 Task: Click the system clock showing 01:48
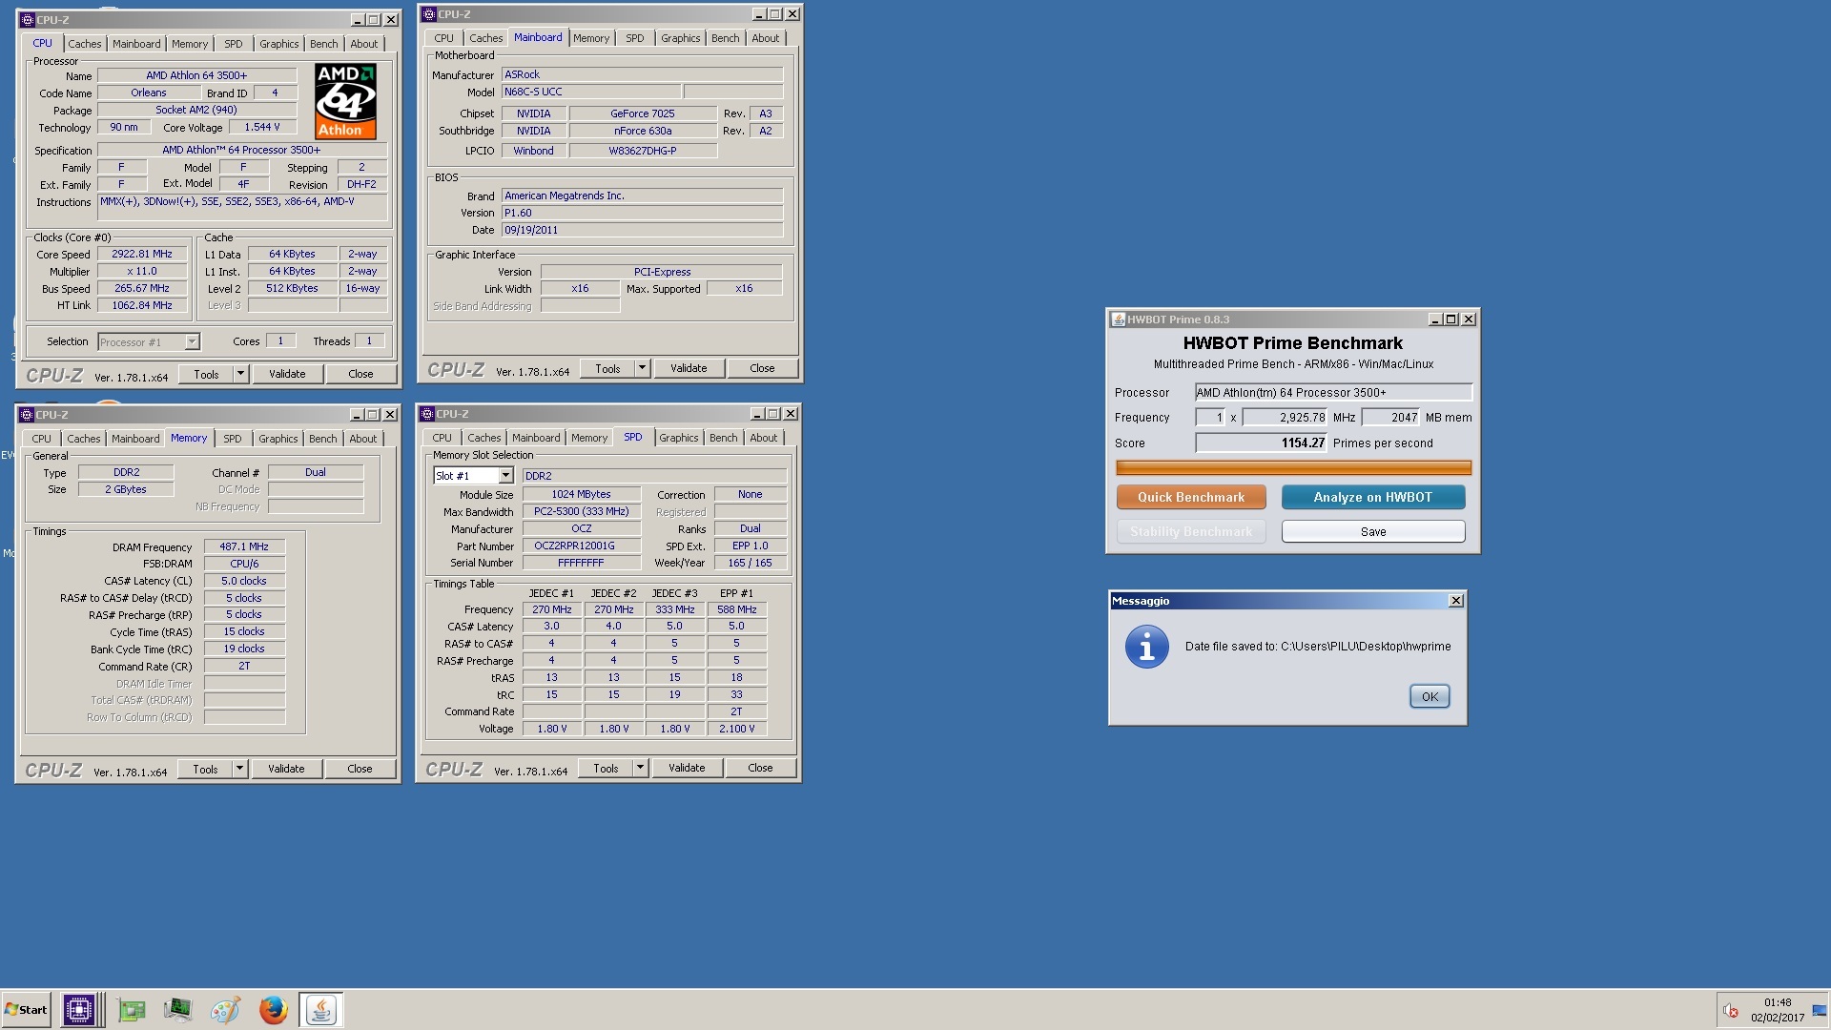[x=1778, y=1003]
